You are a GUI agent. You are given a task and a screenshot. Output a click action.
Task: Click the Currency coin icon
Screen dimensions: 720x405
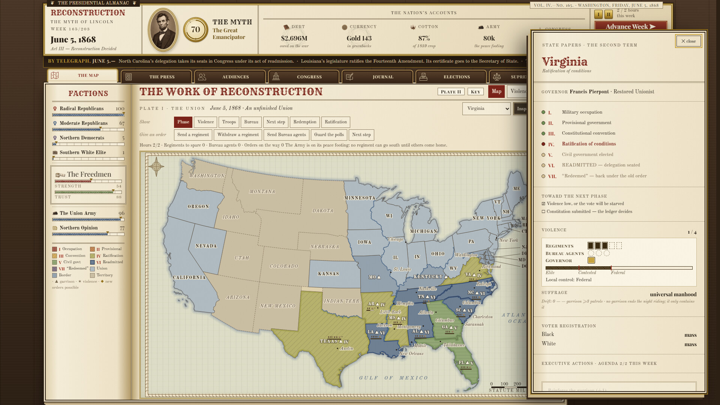click(x=345, y=27)
